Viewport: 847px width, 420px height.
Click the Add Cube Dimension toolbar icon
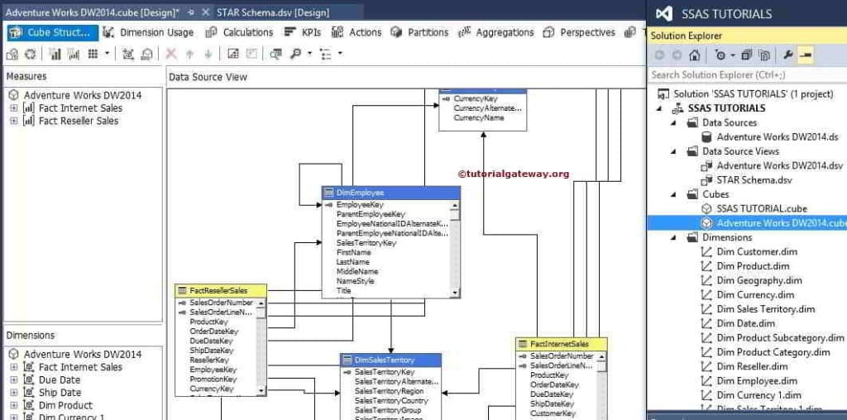(128, 54)
